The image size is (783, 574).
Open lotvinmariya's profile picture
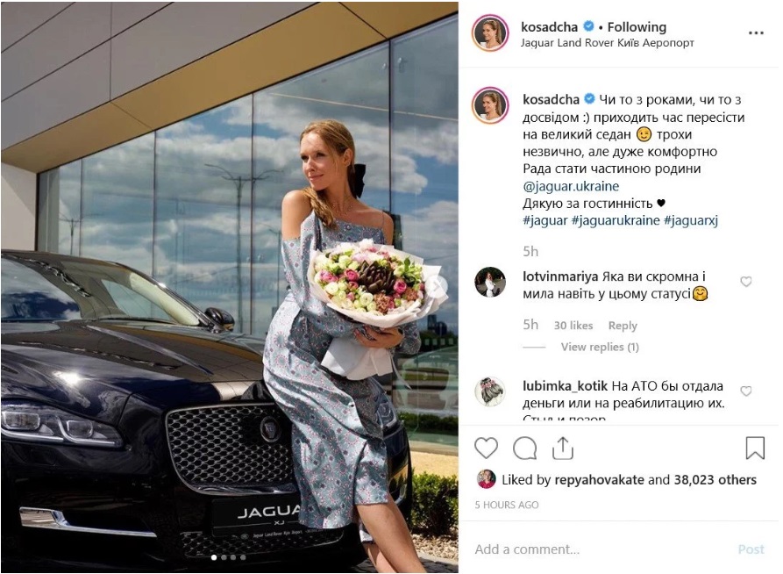pos(490,283)
